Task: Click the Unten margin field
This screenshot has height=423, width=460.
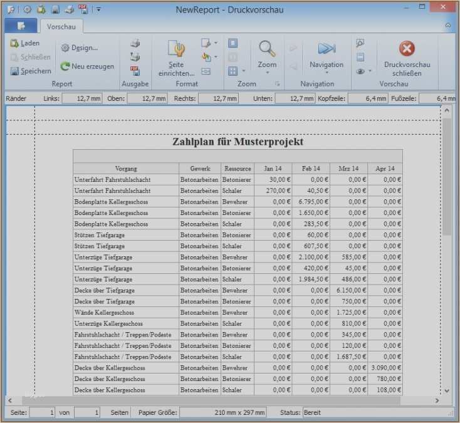Action: [295, 98]
